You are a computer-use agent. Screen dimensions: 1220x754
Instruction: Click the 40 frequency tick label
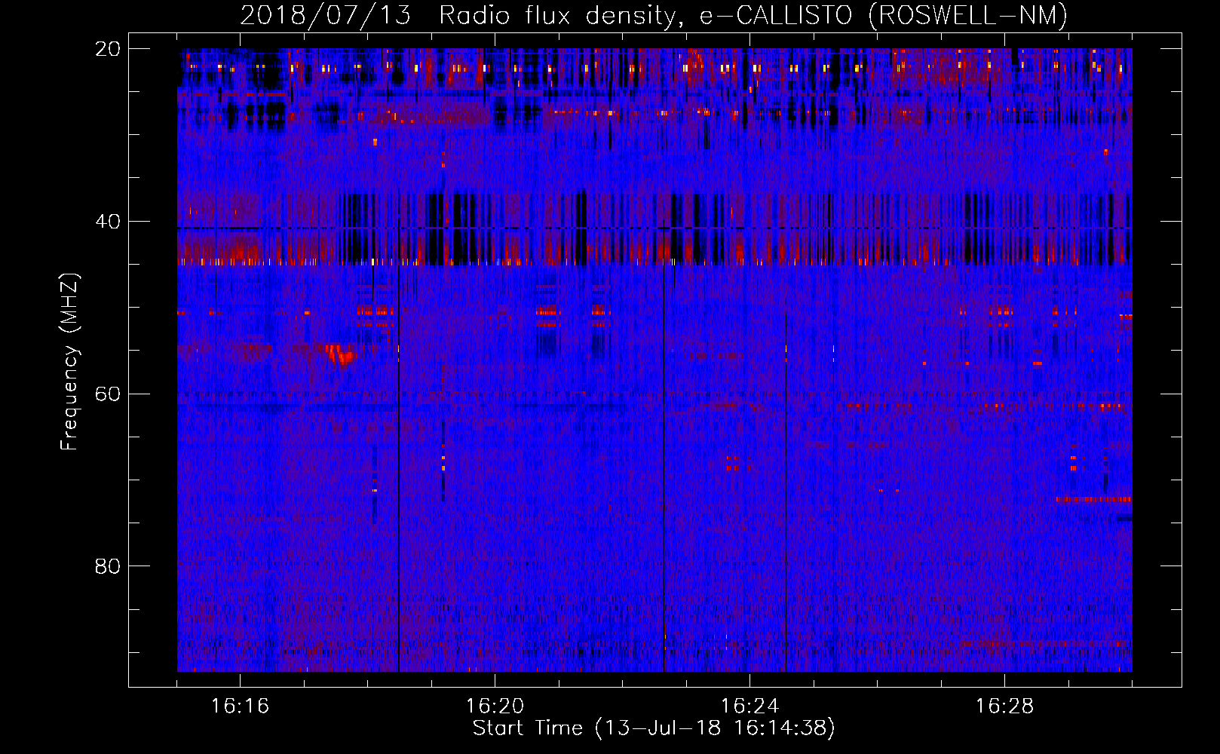pyautogui.click(x=107, y=222)
